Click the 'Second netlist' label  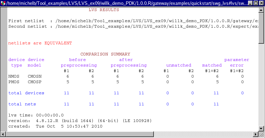coord(28,26)
